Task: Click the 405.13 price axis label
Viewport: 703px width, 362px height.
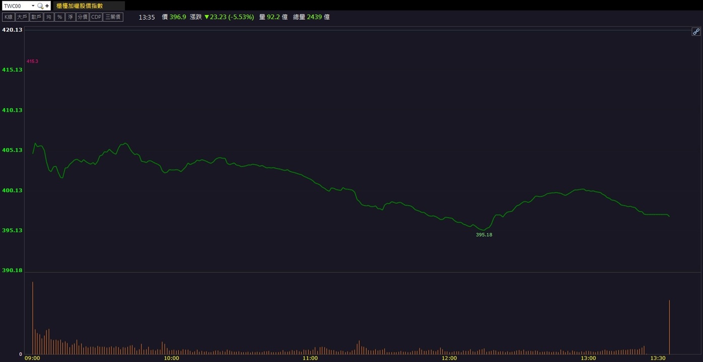Action: (13, 150)
